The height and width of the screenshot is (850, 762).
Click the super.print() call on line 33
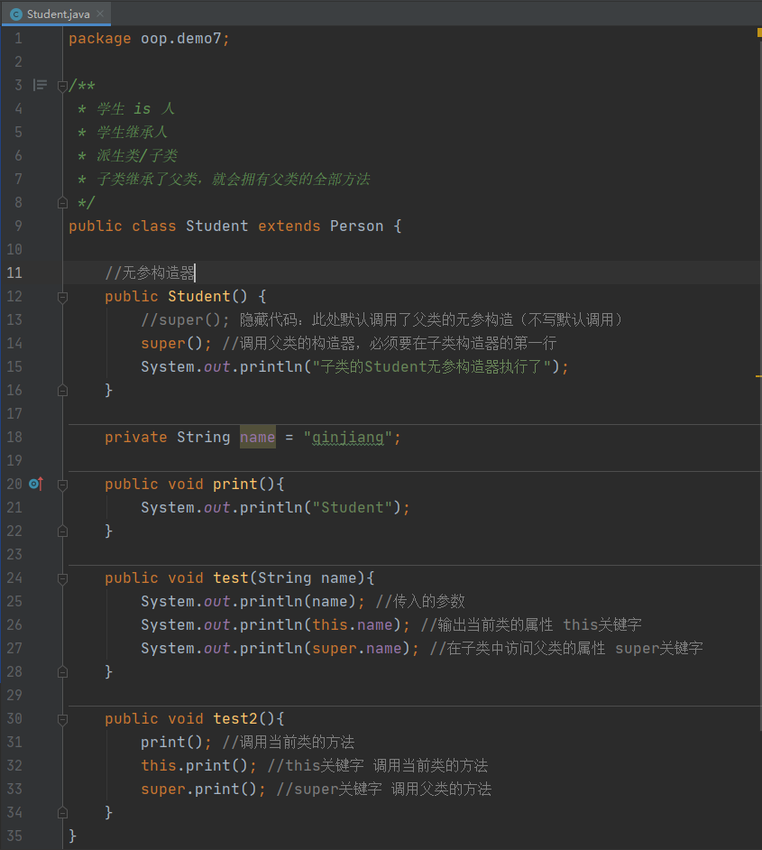(199, 789)
